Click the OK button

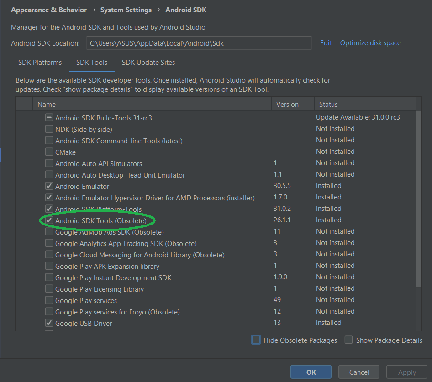tap(311, 372)
